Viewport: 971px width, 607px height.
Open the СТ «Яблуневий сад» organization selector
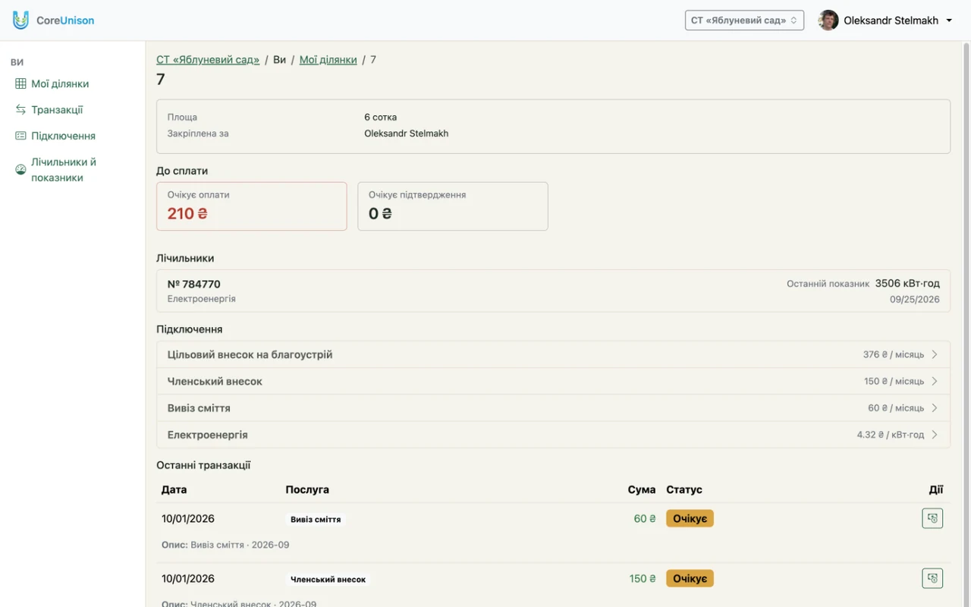pos(744,20)
